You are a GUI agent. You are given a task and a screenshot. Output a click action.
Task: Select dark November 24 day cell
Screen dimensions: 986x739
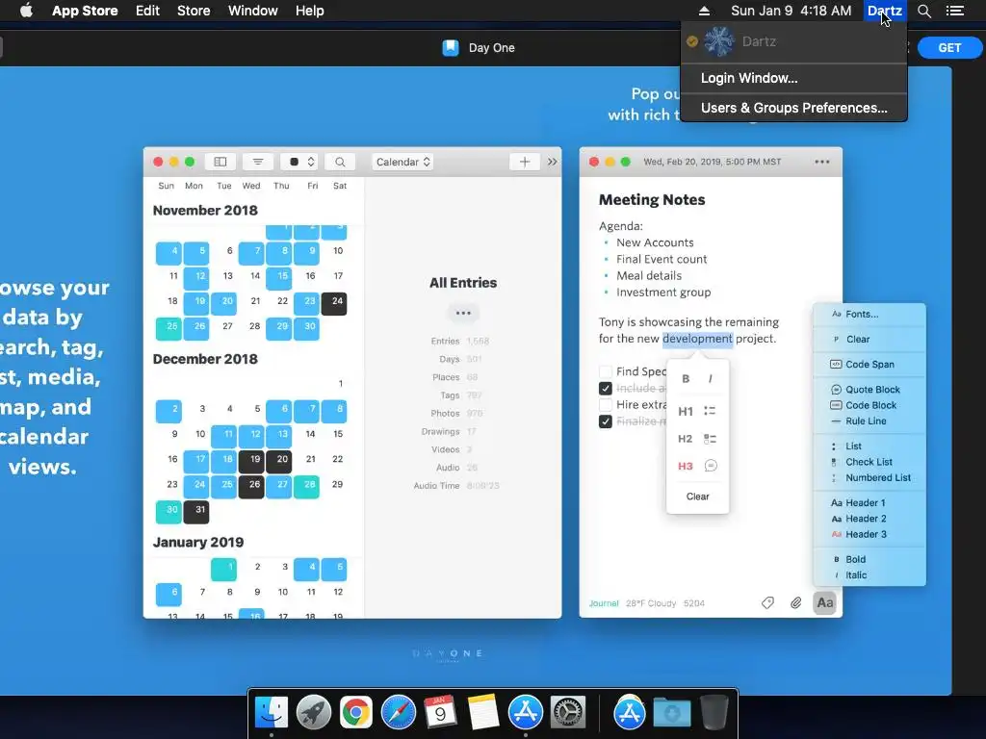click(x=334, y=303)
